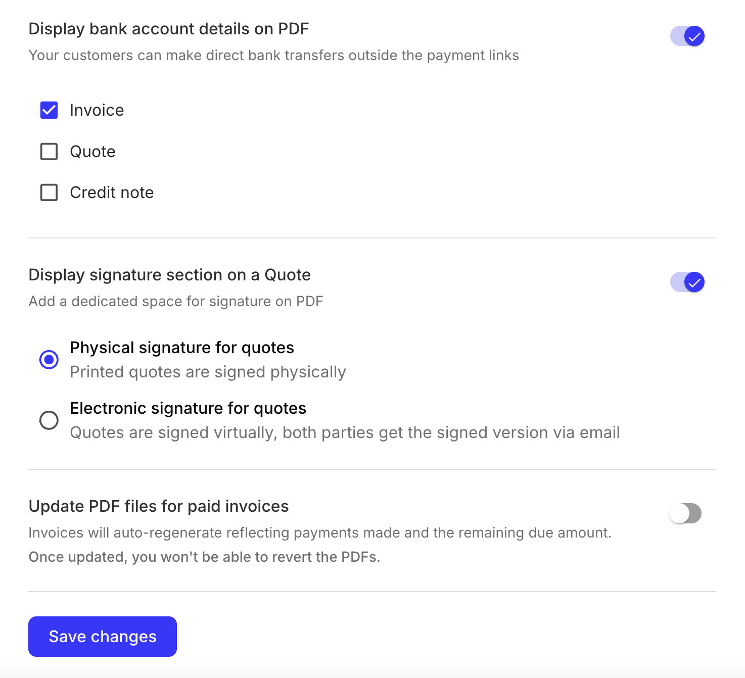Click the "Quote" checkbox text label
This screenshot has width=745, height=678.
click(x=92, y=152)
